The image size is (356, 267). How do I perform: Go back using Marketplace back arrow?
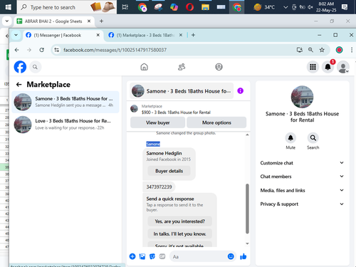(19, 85)
